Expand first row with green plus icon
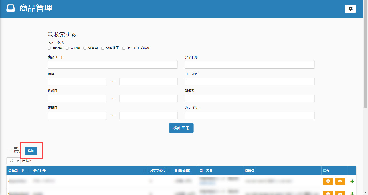Screen dimensions: 368x195 coord(352,181)
